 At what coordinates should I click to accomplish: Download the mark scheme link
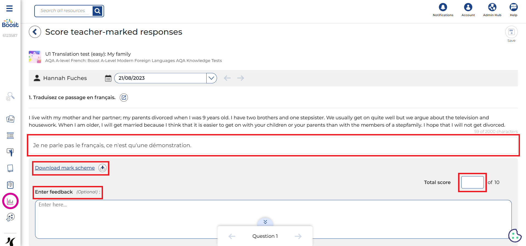[65, 168]
